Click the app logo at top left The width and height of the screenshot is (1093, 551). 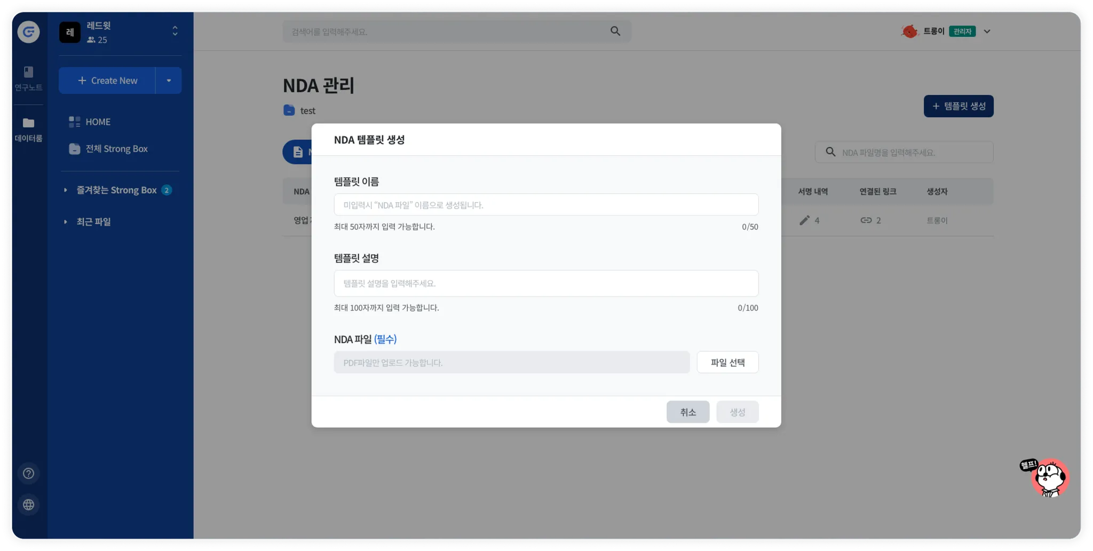(x=28, y=32)
